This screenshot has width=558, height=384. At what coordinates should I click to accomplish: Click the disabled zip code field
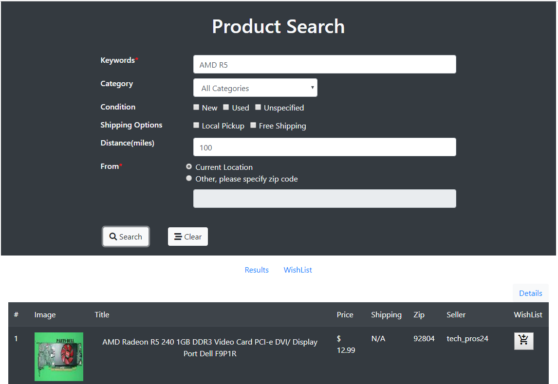pyautogui.click(x=325, y=199)
